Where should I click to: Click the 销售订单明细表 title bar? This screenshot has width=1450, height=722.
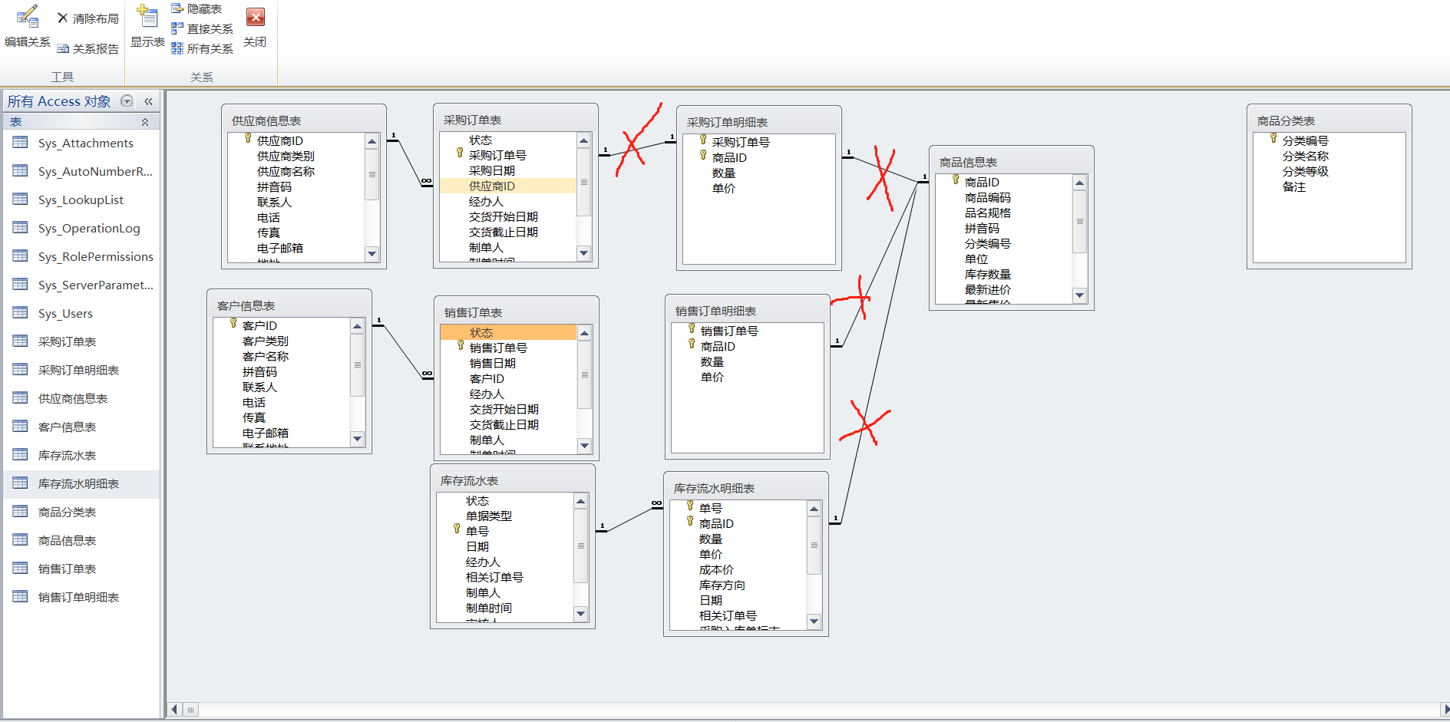click(747, 311)
